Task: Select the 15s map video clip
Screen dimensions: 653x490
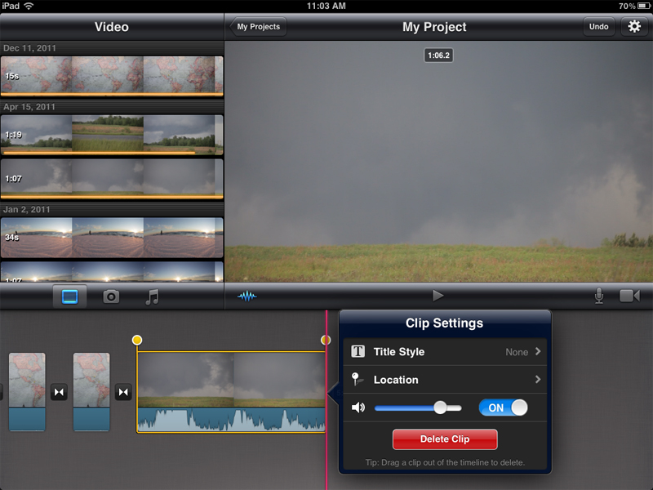Action: tap(112, 76)
